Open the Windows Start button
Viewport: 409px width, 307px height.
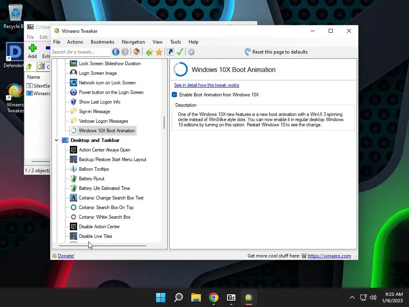click(161, 297)
